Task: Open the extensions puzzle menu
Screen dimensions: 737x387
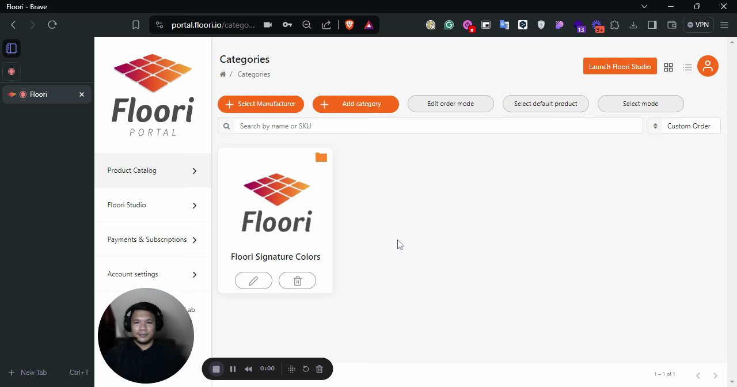Action: point(615,25)
